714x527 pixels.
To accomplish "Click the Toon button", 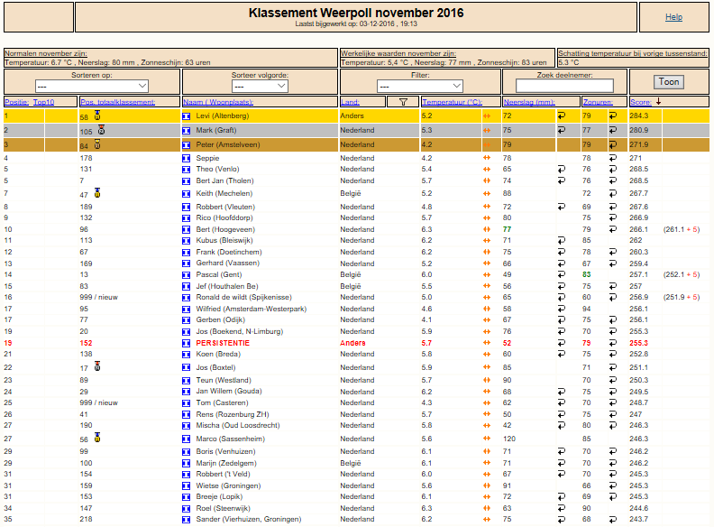I will tap(669, 82).
